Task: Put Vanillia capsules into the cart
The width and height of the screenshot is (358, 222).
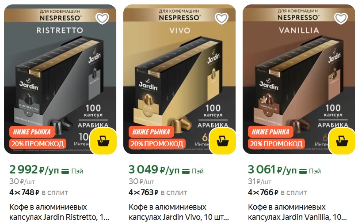Action: (342, 141)
